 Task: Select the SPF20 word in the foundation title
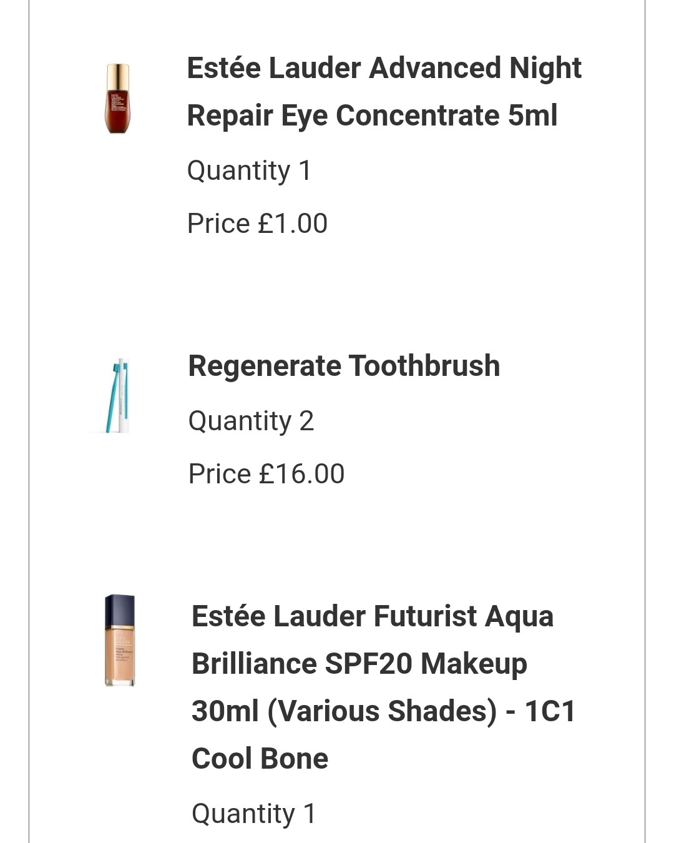coord(368,663)
